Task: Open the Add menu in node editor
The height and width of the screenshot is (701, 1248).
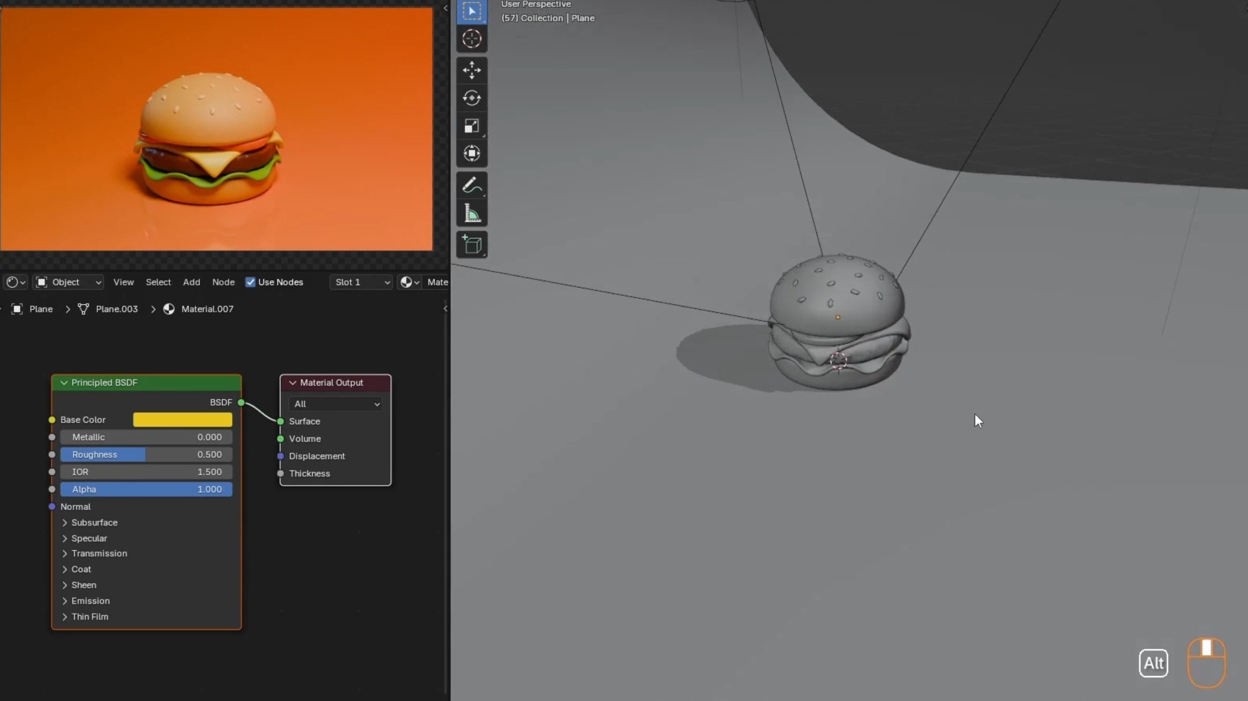Action: coord(191,282)
